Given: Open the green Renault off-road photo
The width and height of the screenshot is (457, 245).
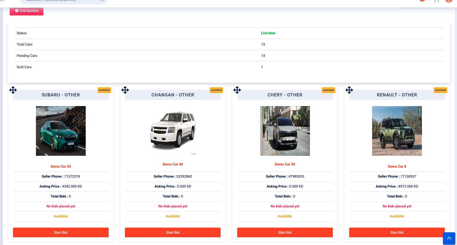Looking at the screenshot, I should tap(397, 131).
